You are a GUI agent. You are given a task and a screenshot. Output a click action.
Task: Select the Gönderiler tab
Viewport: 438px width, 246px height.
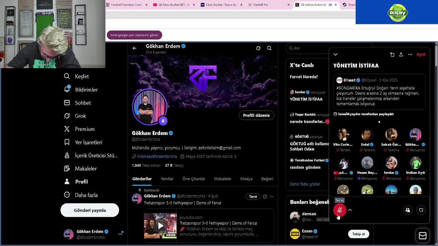click(x=142, y=179)
